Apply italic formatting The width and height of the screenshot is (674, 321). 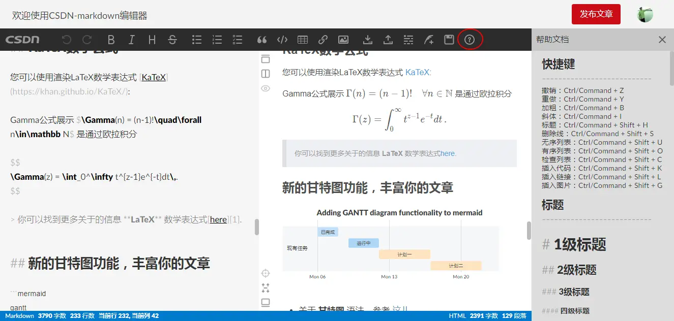(132, 40)
